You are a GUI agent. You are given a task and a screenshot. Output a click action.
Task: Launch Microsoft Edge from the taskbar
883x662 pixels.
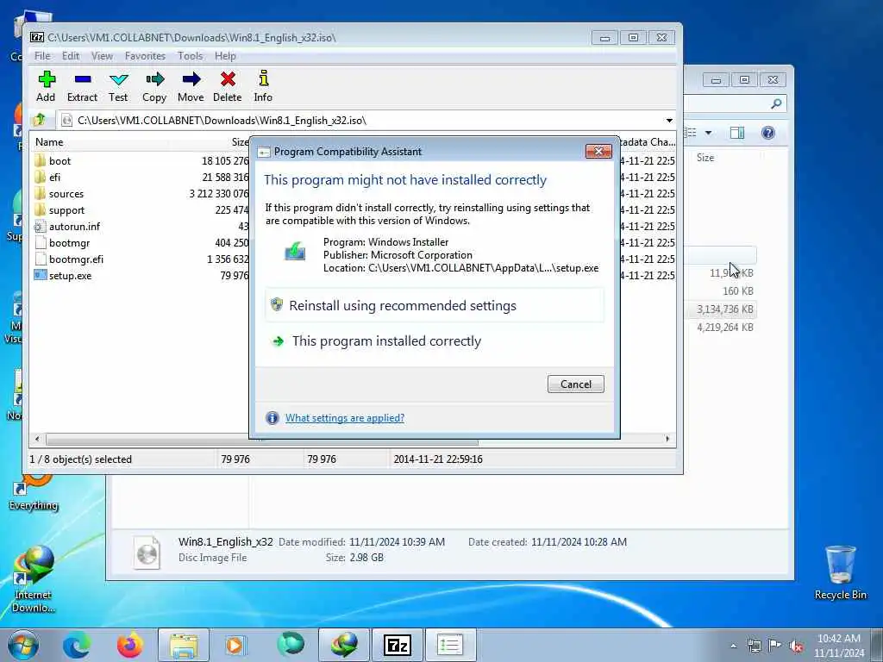point(76,645)
